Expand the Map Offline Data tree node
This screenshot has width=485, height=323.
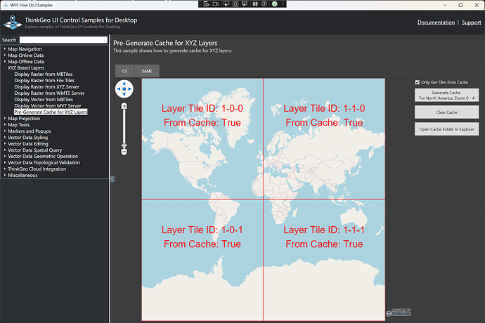[5, 62]
